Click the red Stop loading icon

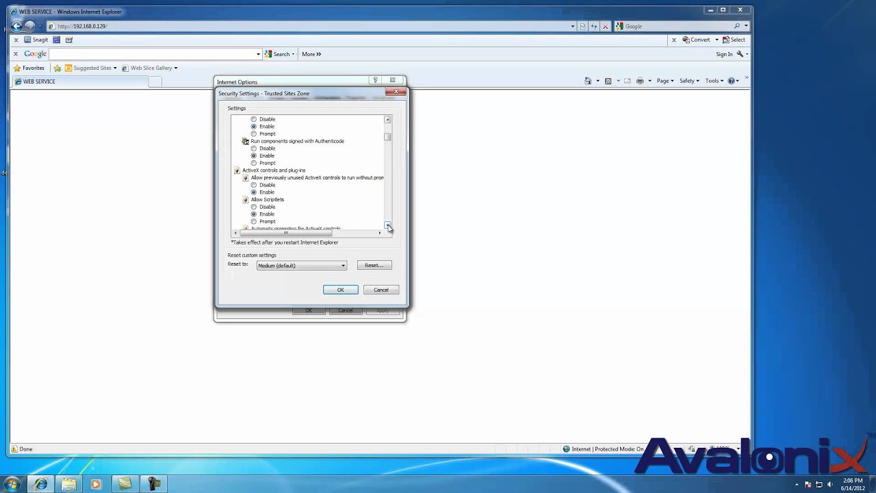click(x=605, y=26)
